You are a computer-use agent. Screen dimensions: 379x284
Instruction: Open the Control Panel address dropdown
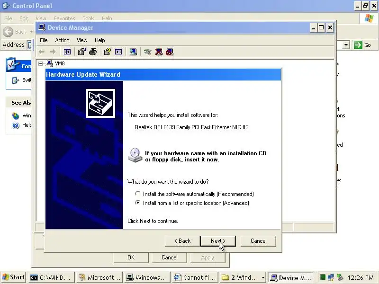point(346,45)
